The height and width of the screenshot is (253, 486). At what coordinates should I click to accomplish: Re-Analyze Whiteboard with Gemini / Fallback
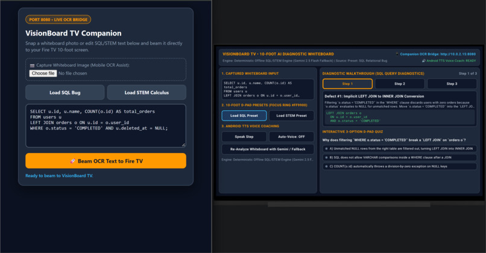tap(268, 149)
